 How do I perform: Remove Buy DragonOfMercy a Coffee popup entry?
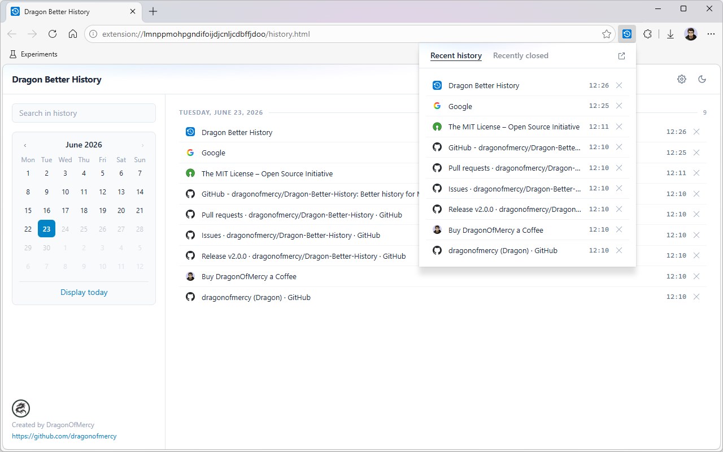tap(619, 229)
